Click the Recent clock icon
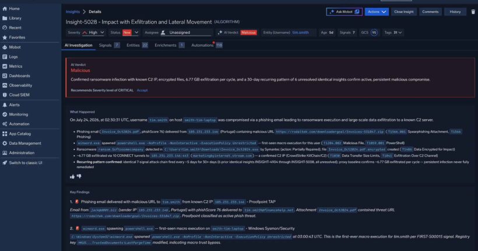 (5, 28)
